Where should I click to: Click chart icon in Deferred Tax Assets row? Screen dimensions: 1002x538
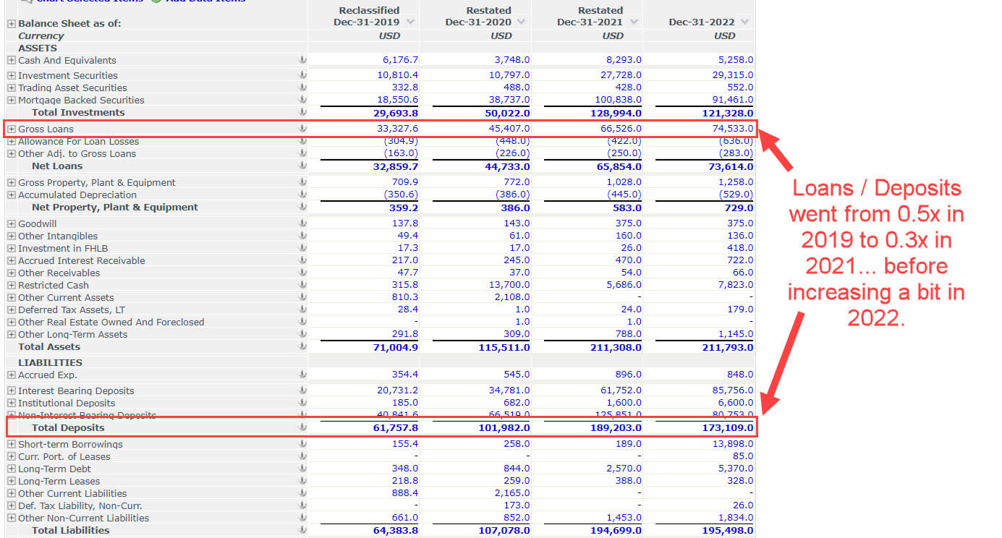(302, 309)
